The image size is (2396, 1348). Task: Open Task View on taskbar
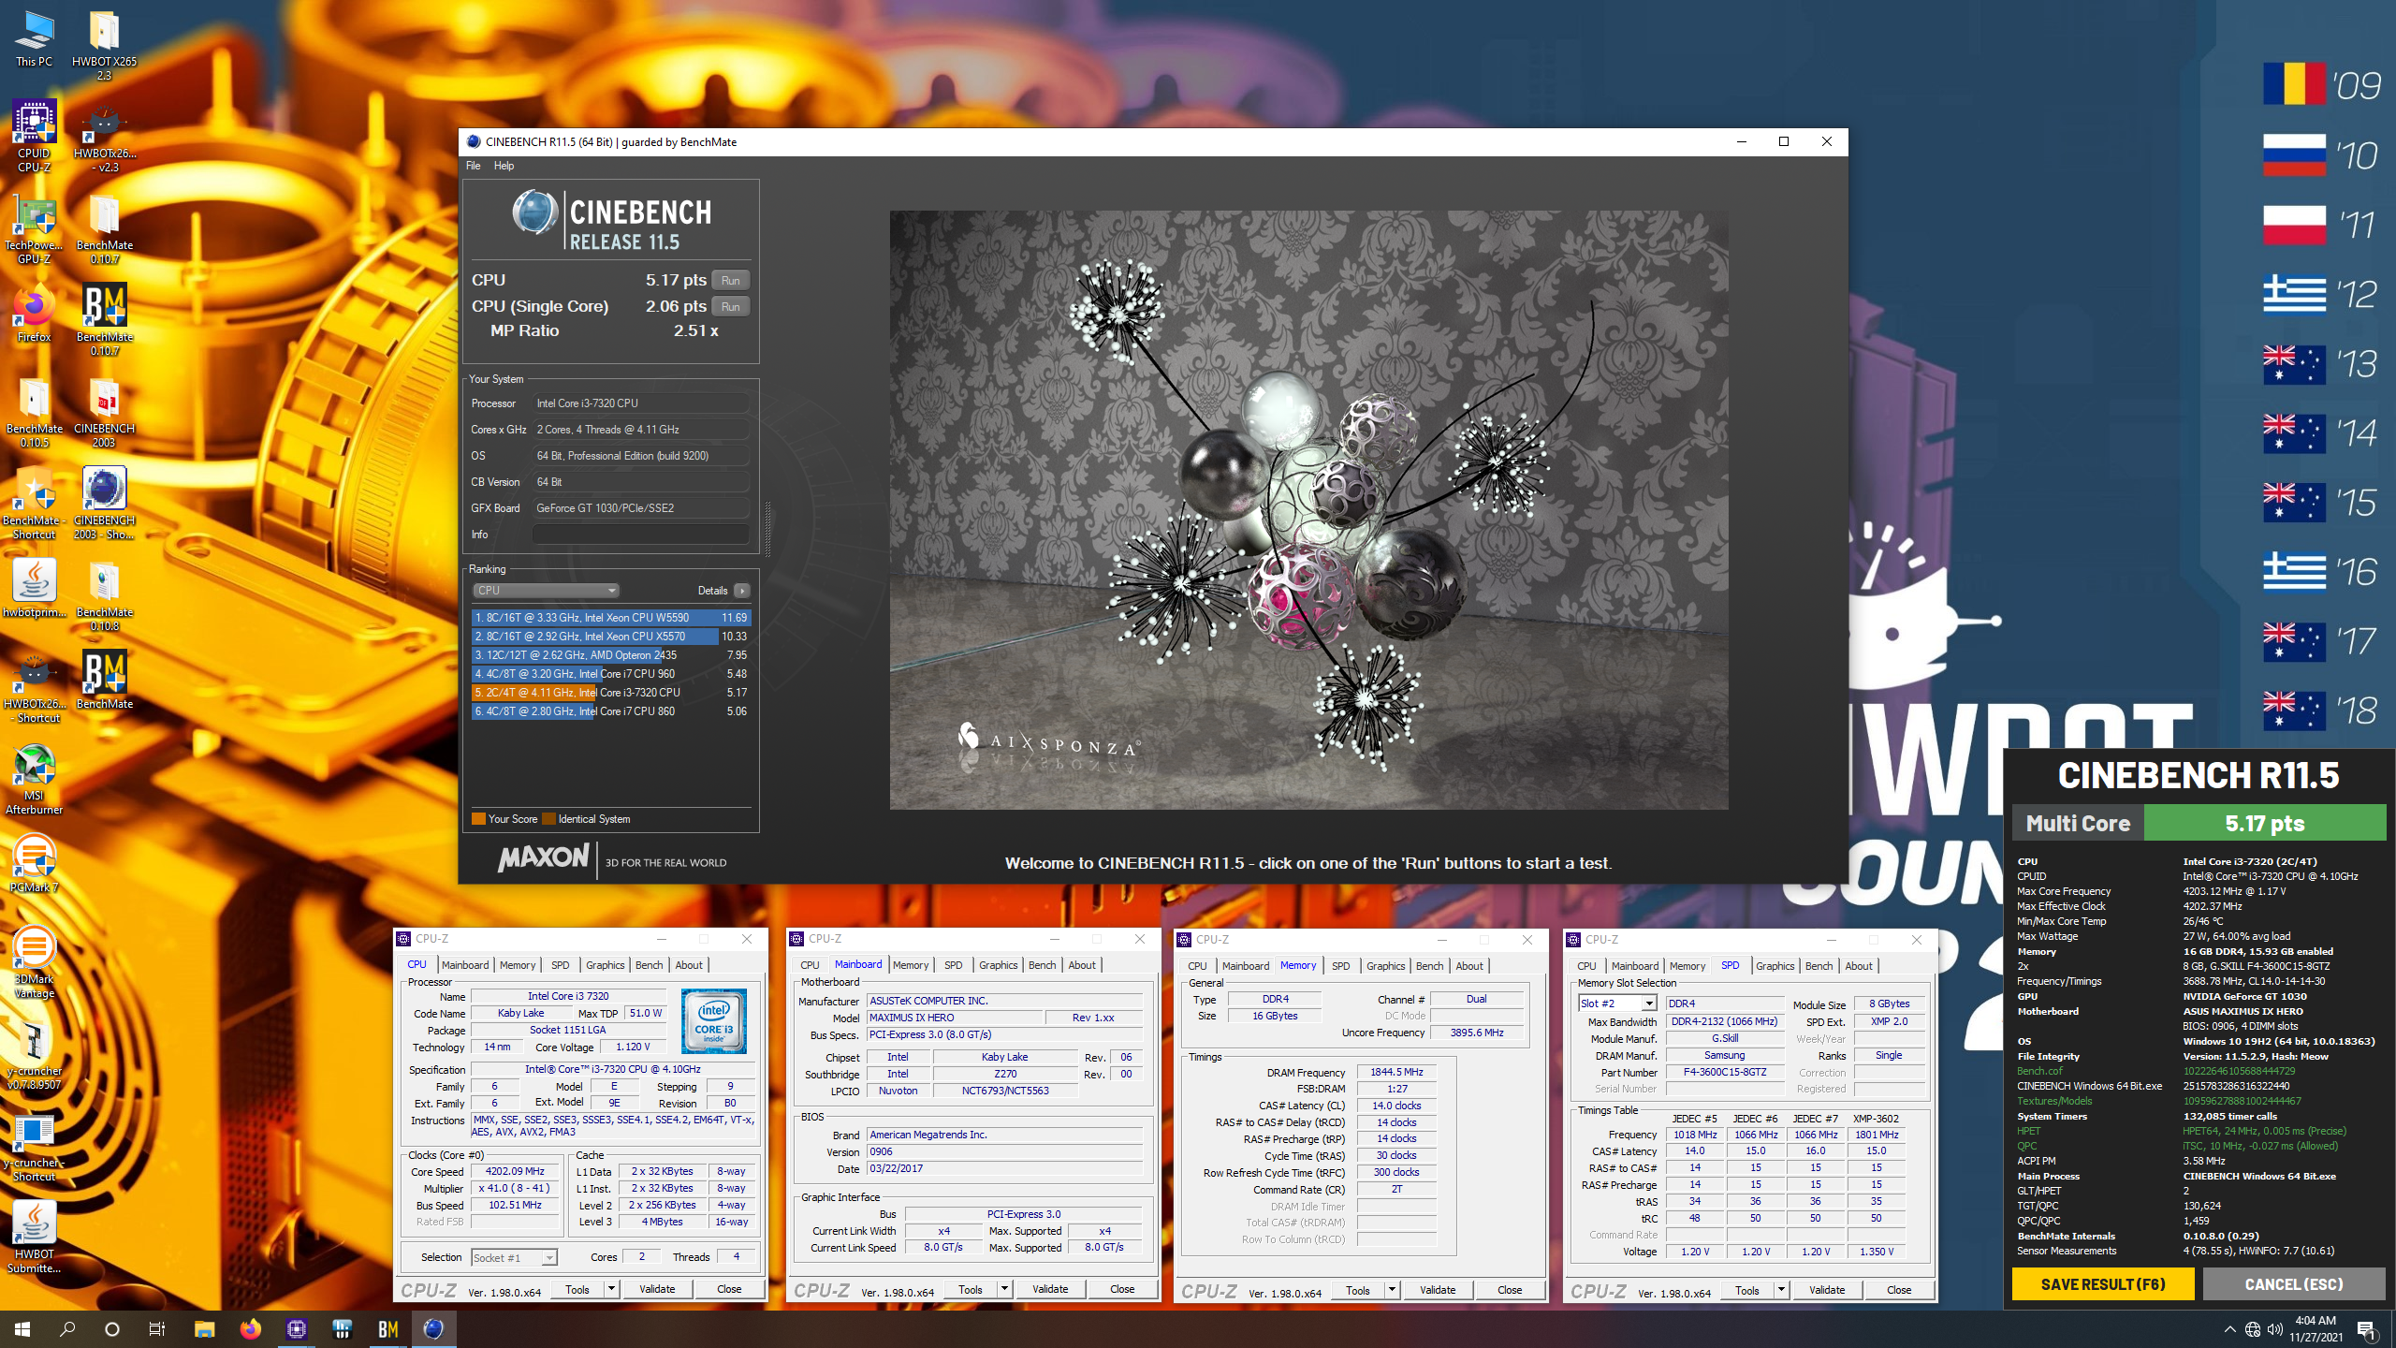tap(157, 1328)
